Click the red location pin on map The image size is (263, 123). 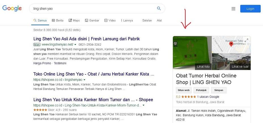(231, 44)
